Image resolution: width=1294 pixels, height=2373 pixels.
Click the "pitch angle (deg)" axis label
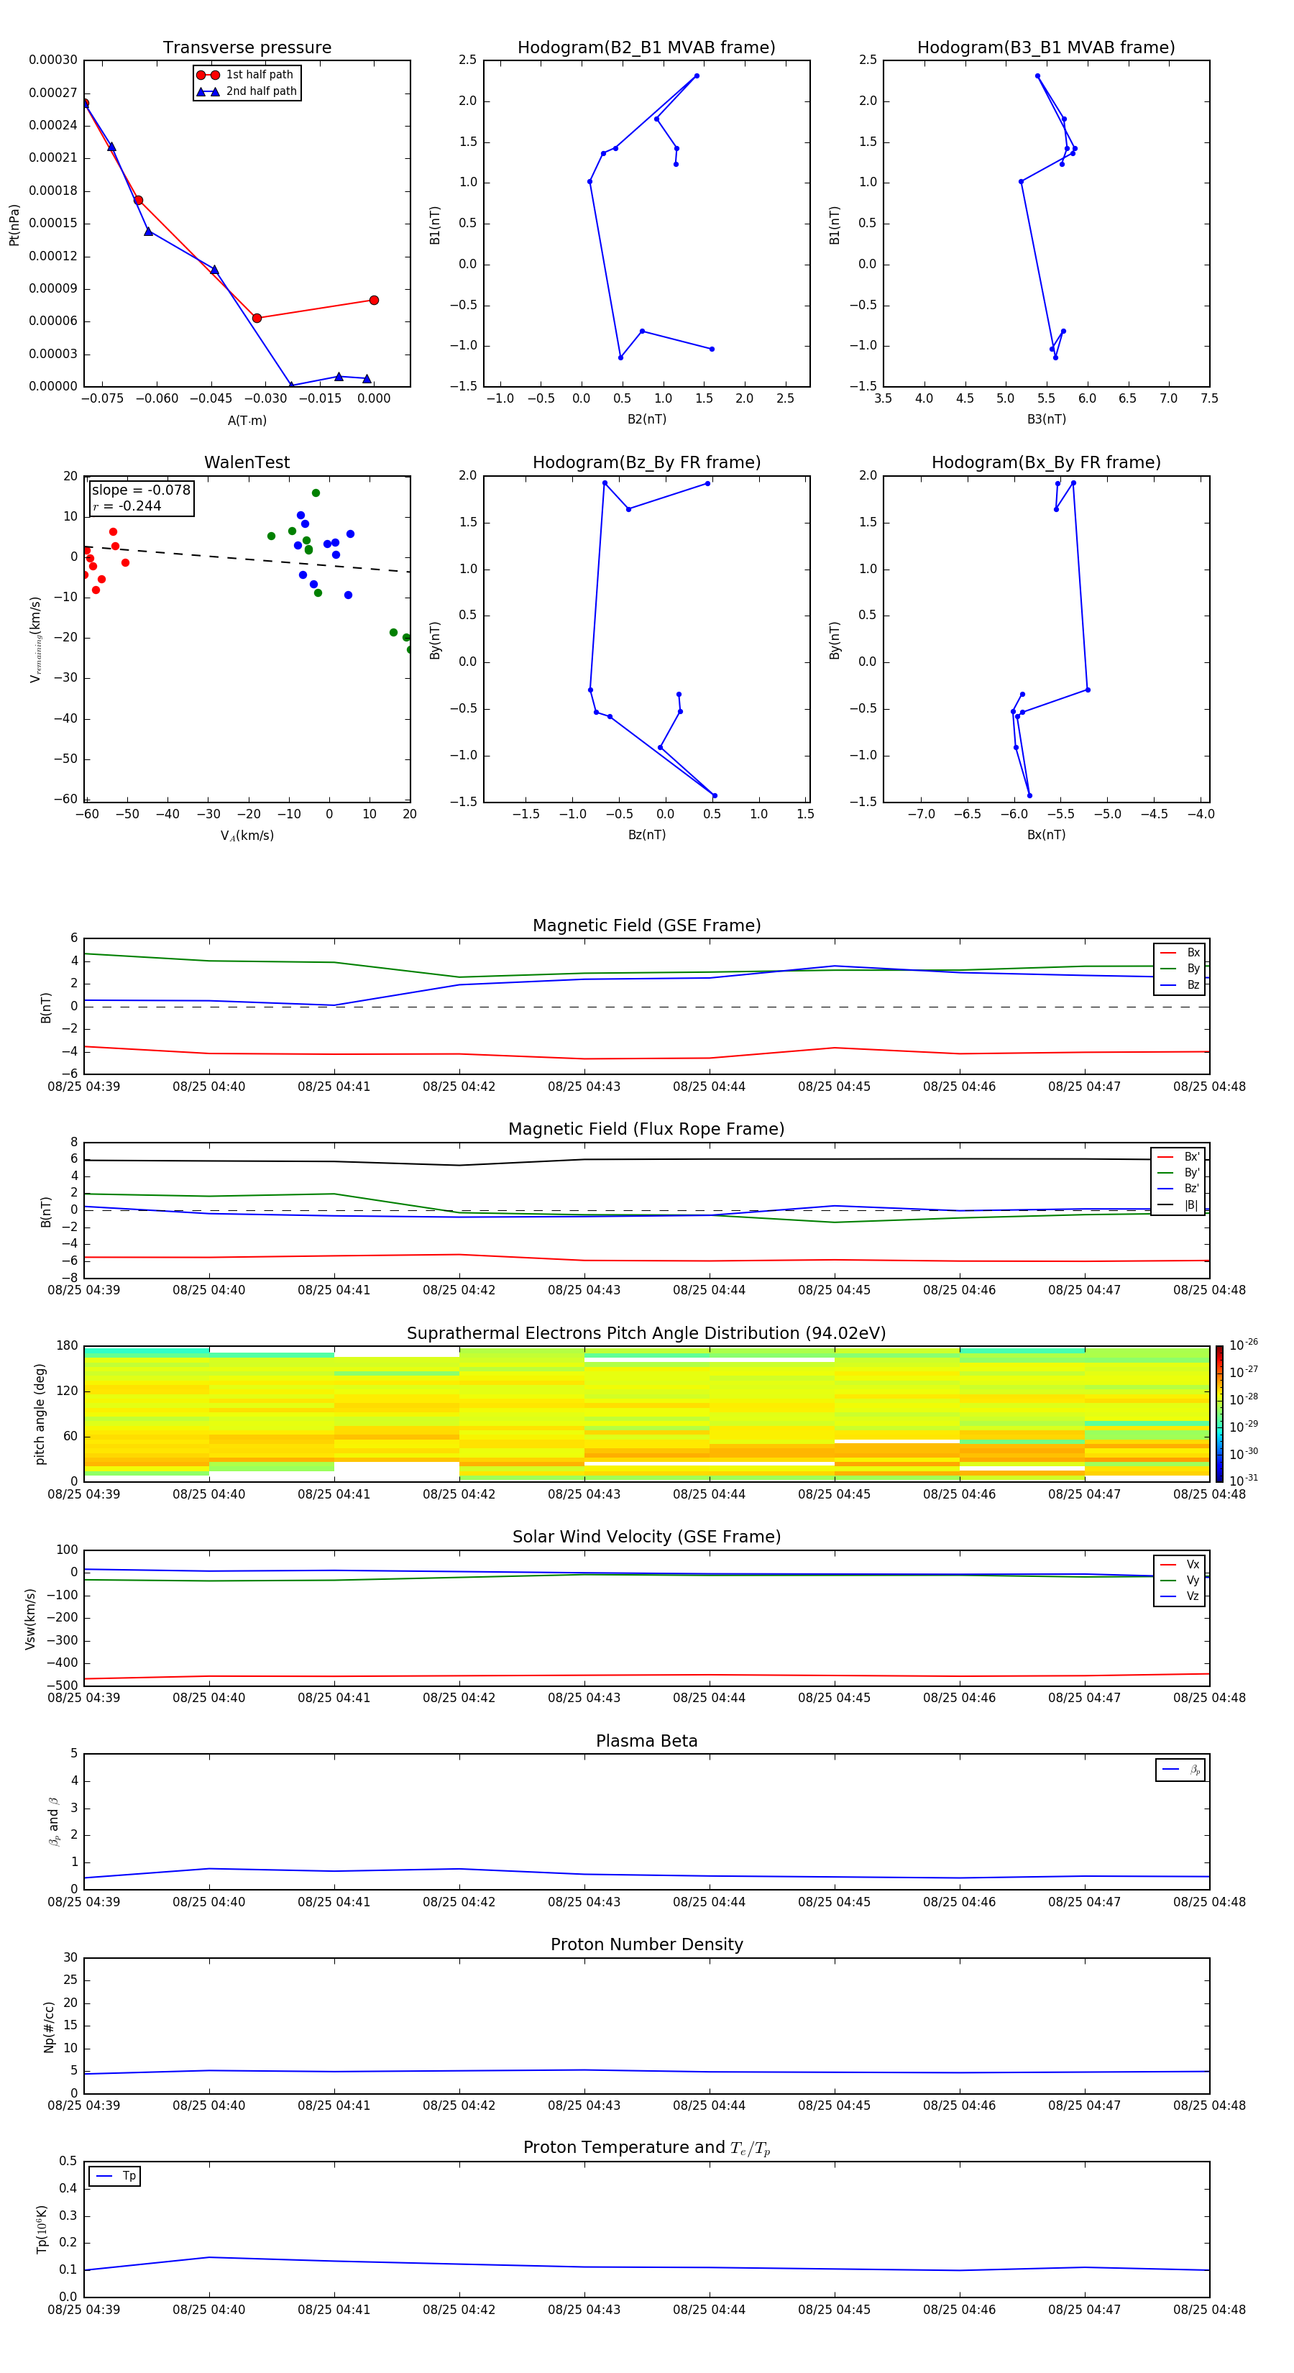pyautogui.click(x=40, y=1414)
